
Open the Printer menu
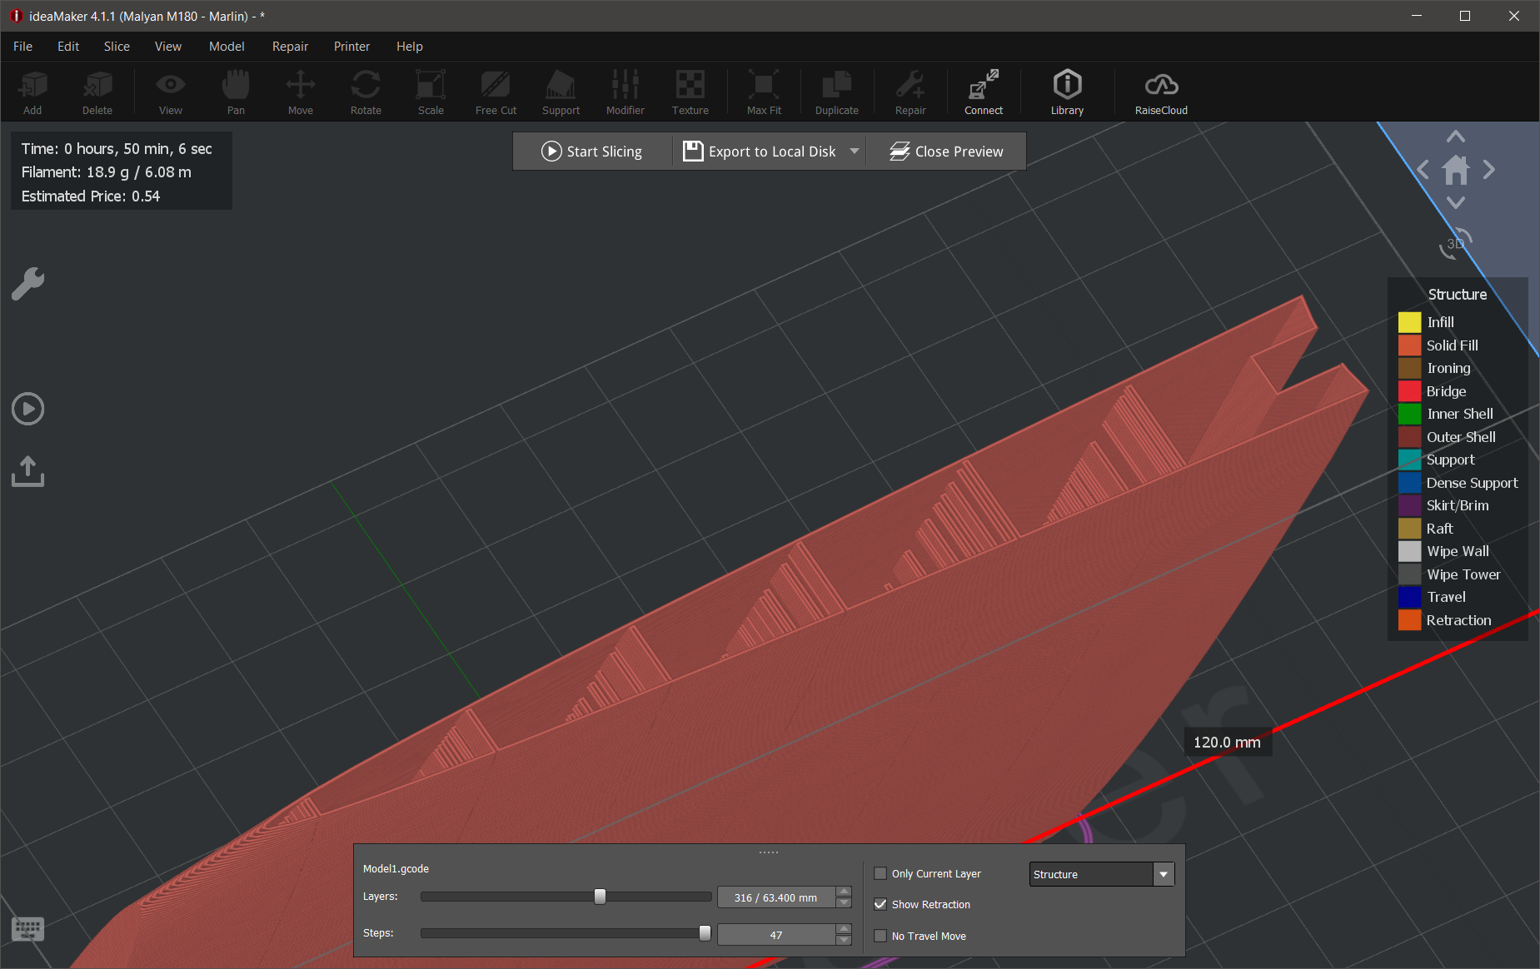[x=351, y=47]
